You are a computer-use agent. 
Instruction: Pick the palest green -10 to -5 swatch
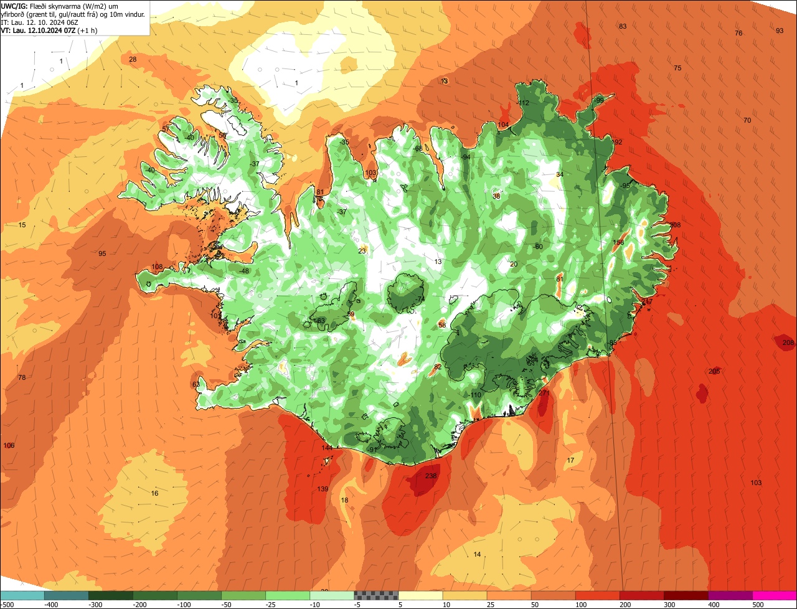coord(331,595)
